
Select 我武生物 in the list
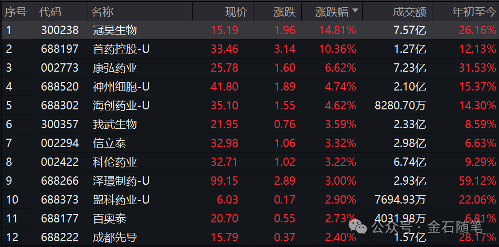(114, 125)
